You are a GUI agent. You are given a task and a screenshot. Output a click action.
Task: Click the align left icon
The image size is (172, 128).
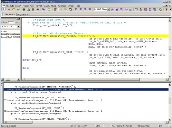coord(76,9)
